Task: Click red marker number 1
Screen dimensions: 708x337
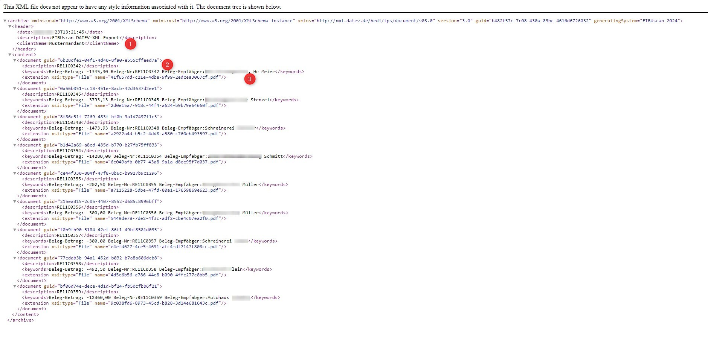Action: (x=130, y=44)
